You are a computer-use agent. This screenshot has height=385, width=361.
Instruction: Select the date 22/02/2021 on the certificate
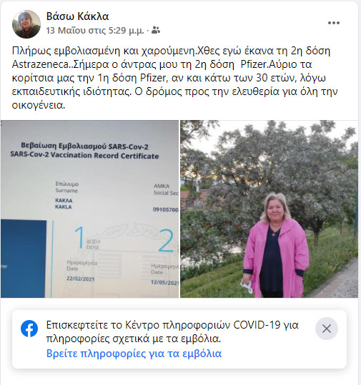(x=80, y=279)
